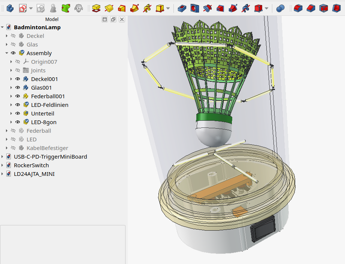345x264 pixels.
Task: Click the Hole tool icon
Action: [x=195, y=8]
